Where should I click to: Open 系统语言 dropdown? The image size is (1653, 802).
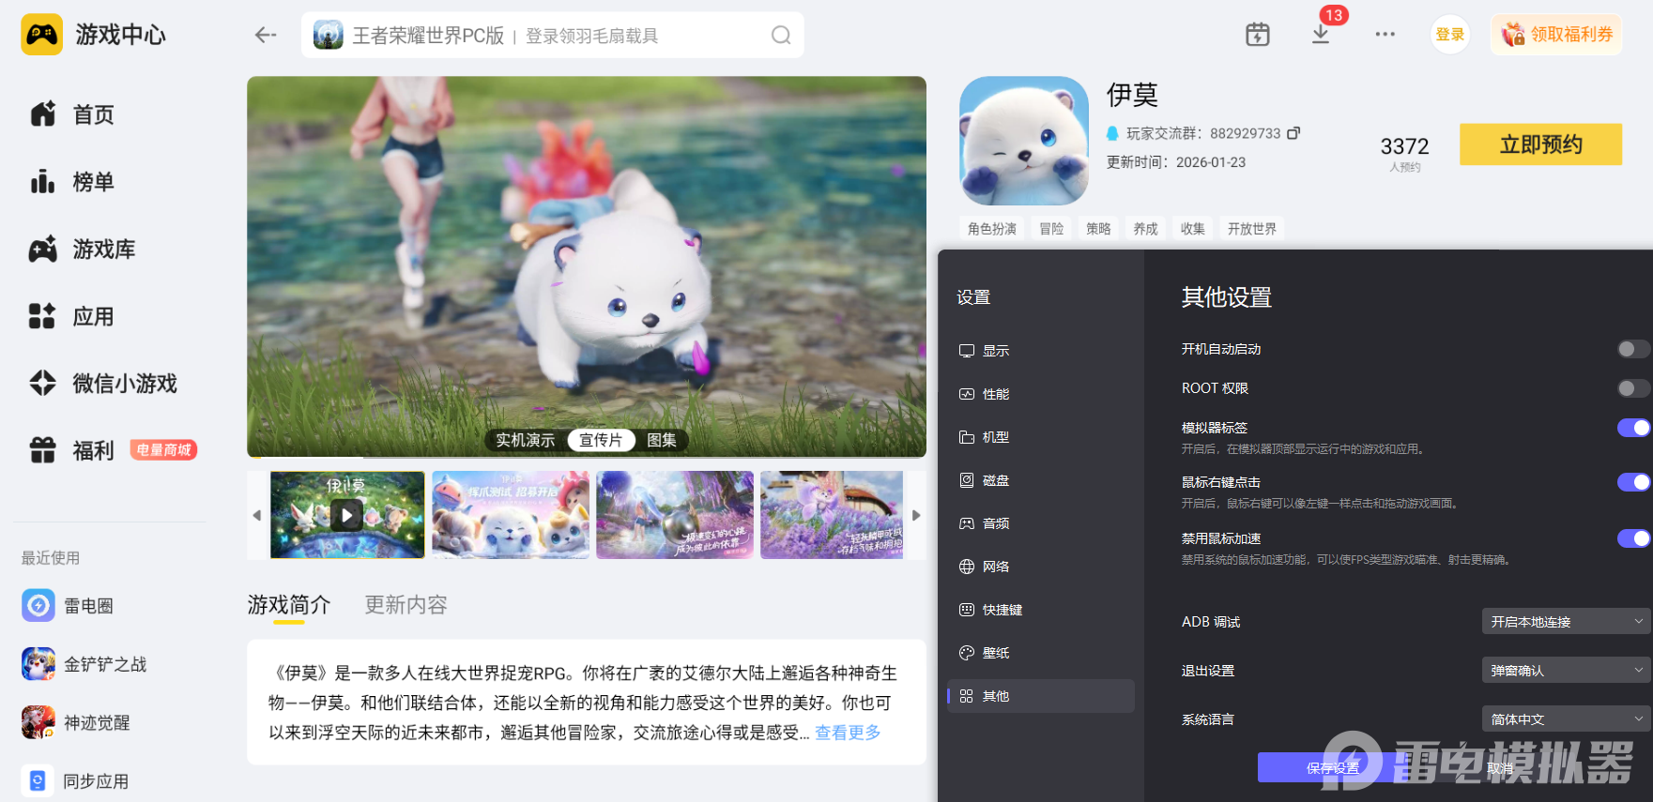pos(1566,719)
